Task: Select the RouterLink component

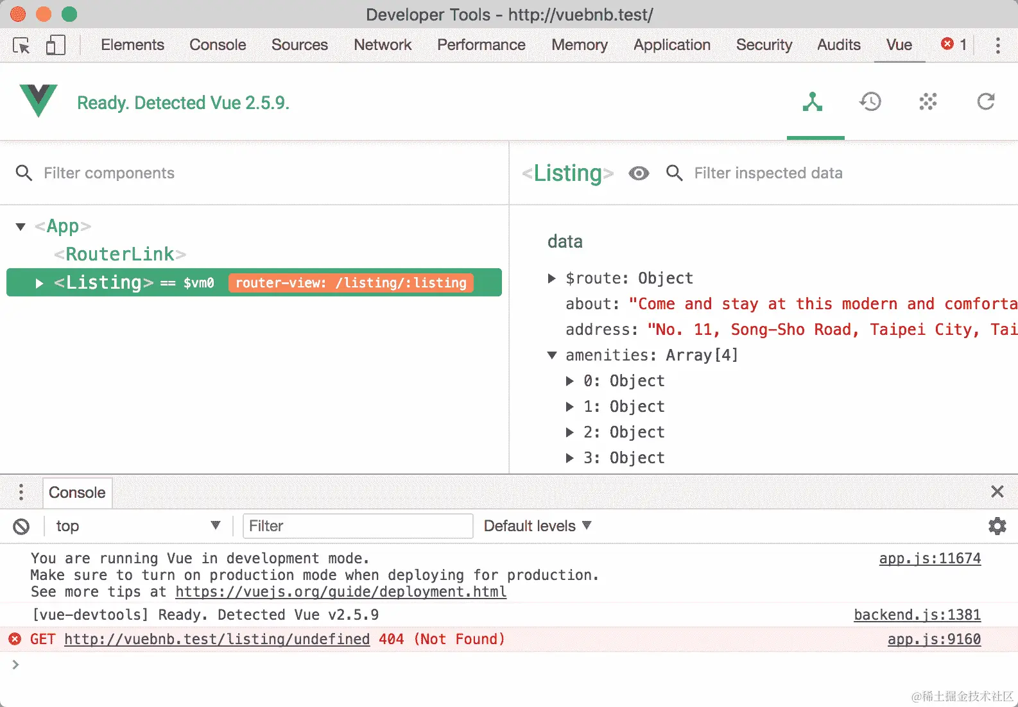Action: point(120,254)
